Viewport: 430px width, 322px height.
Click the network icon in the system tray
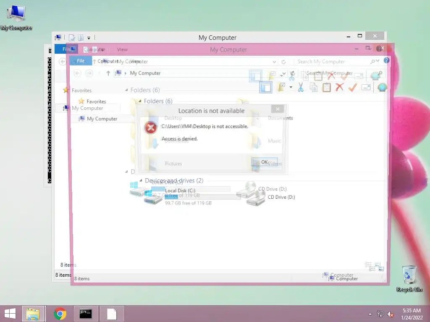(380, 314)
